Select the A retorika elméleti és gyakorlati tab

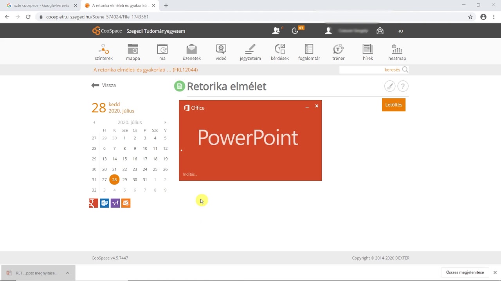119,5
